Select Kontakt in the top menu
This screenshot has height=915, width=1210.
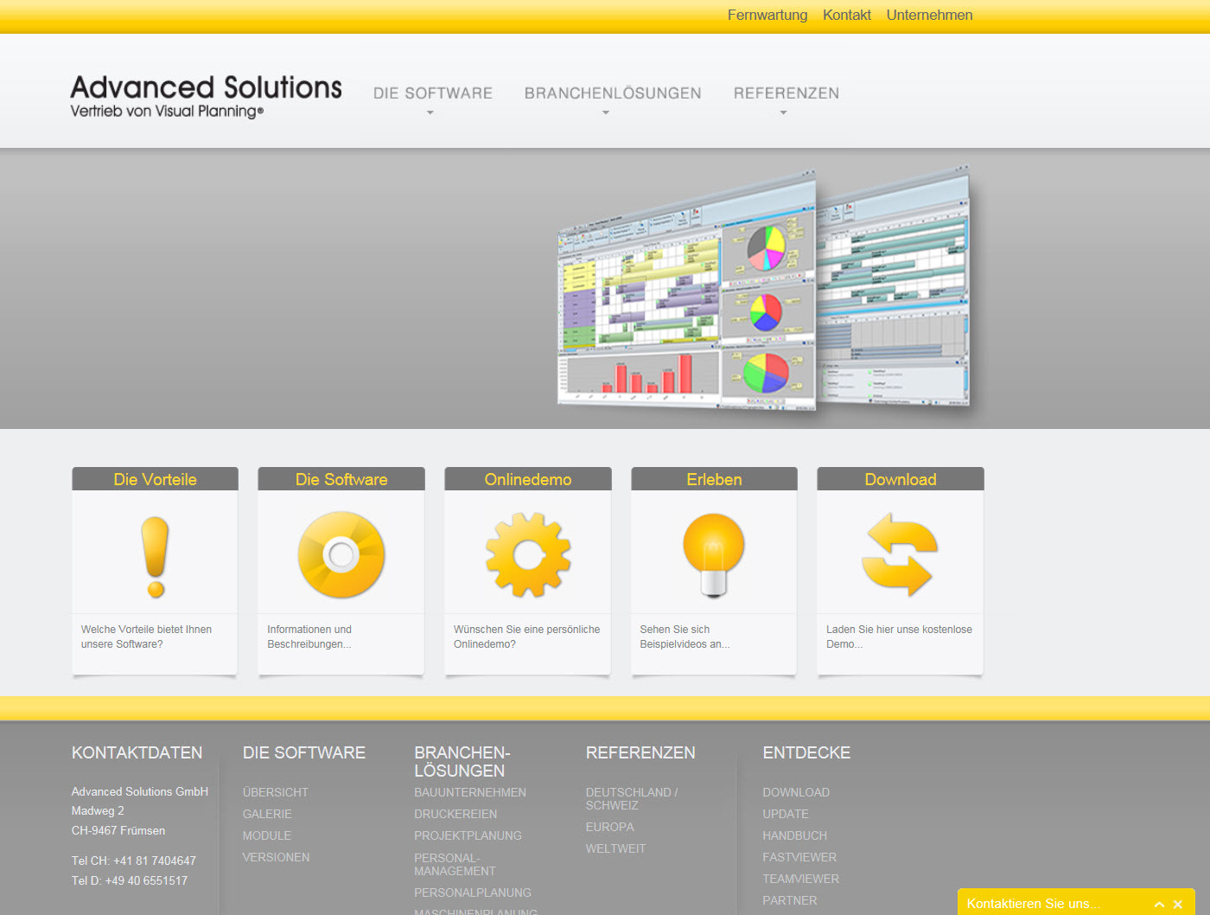point(846,15)
